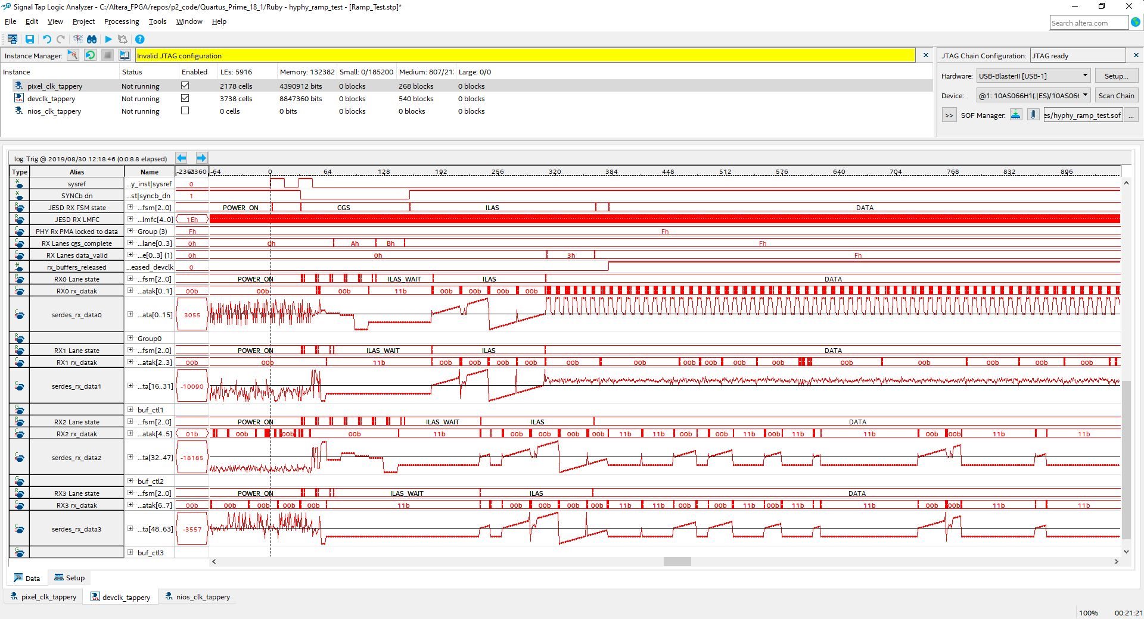Click the sysref signal type icon
Viewport: 1144px width, 619px height.
coord(19,184)
